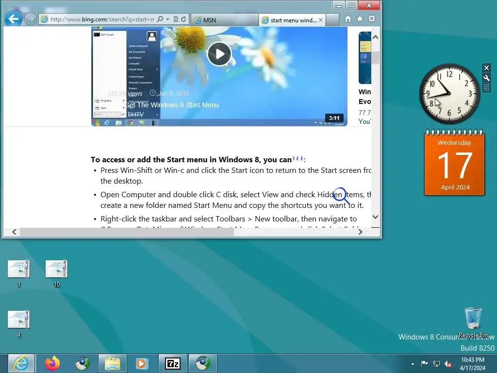Click the network status tray icon
Image resolution: width=497 pixels, height=373 pixels.
pyautogui.click(x=436, y=363)
